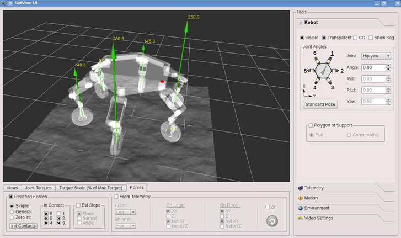Enable the From Telemetry checkbox
Screen dimensions: 401x238
click(116, 197)
